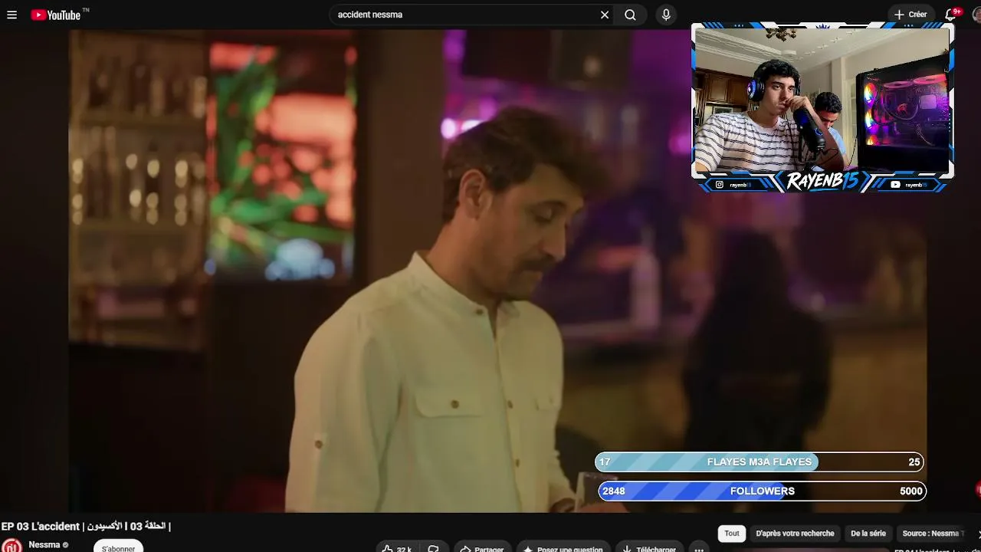Select the "De la série" chip
Viewport: 981px width, 552px height.
868,534
